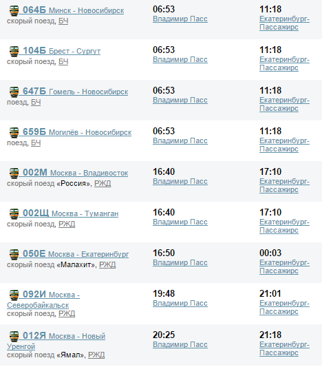This screenshot has height=367, width=322.
Task: Open the 064Б Минск - Новосибирск train link
Action: point(73,10)
